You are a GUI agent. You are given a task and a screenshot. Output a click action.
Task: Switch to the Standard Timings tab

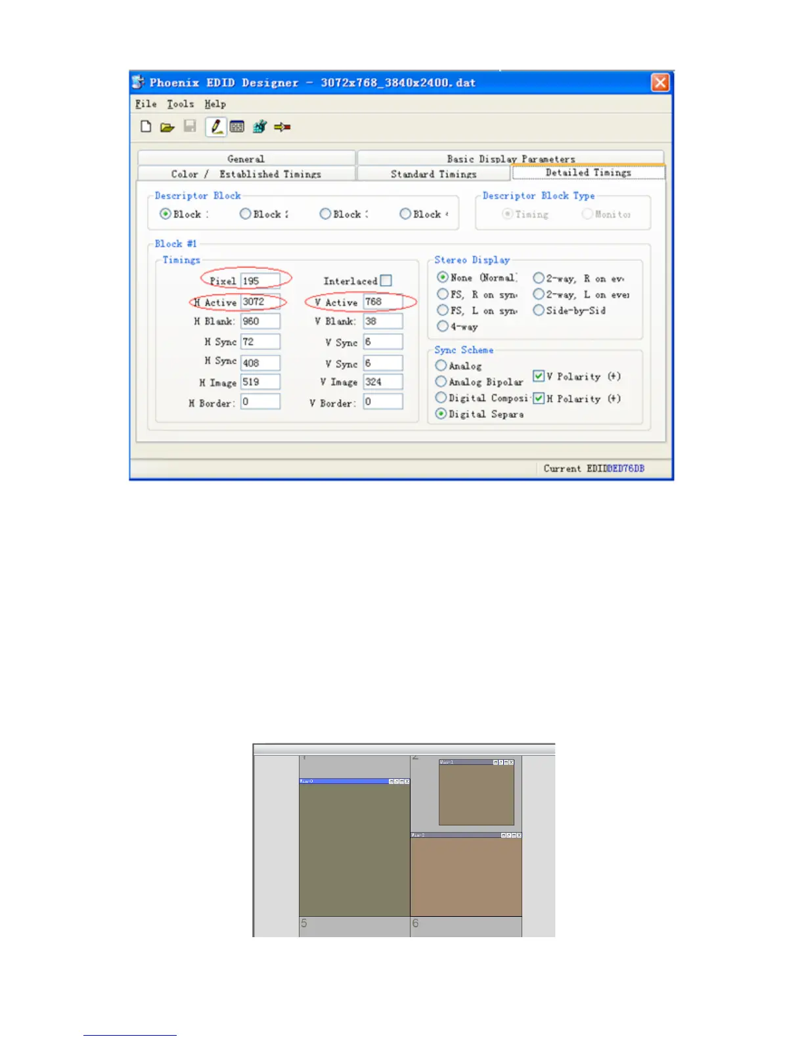434,173
